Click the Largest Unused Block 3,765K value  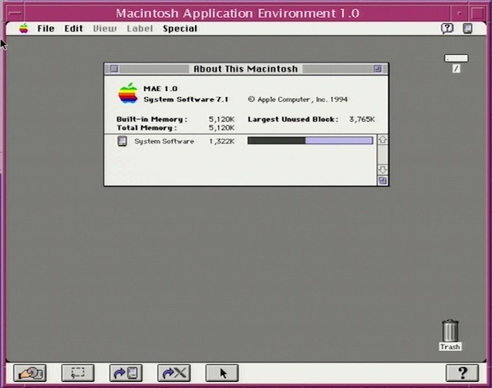[x=362, y=120]
